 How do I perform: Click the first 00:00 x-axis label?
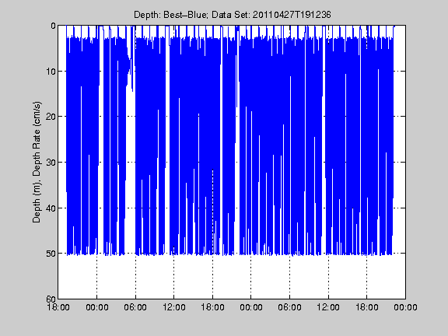97,307
